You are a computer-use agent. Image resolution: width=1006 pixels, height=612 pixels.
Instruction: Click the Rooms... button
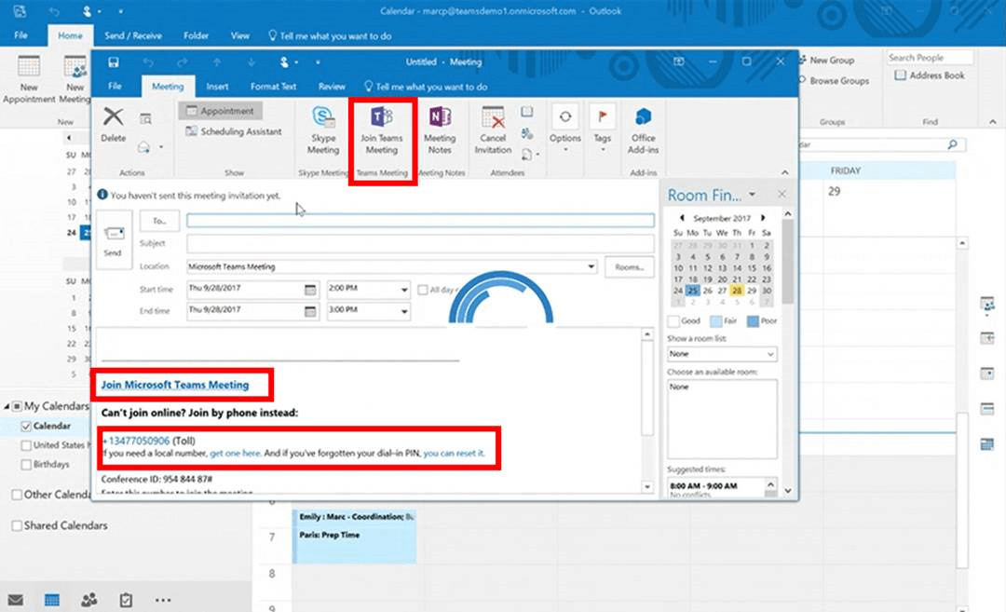click(629, 266)
